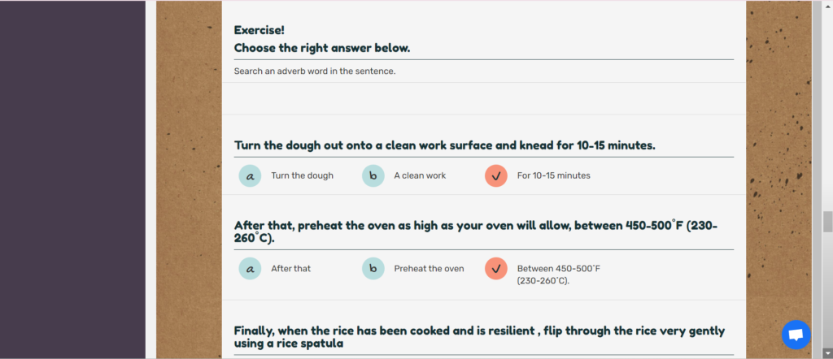Click the 'A clean work' answer text
833x359 pixels.
420,175
